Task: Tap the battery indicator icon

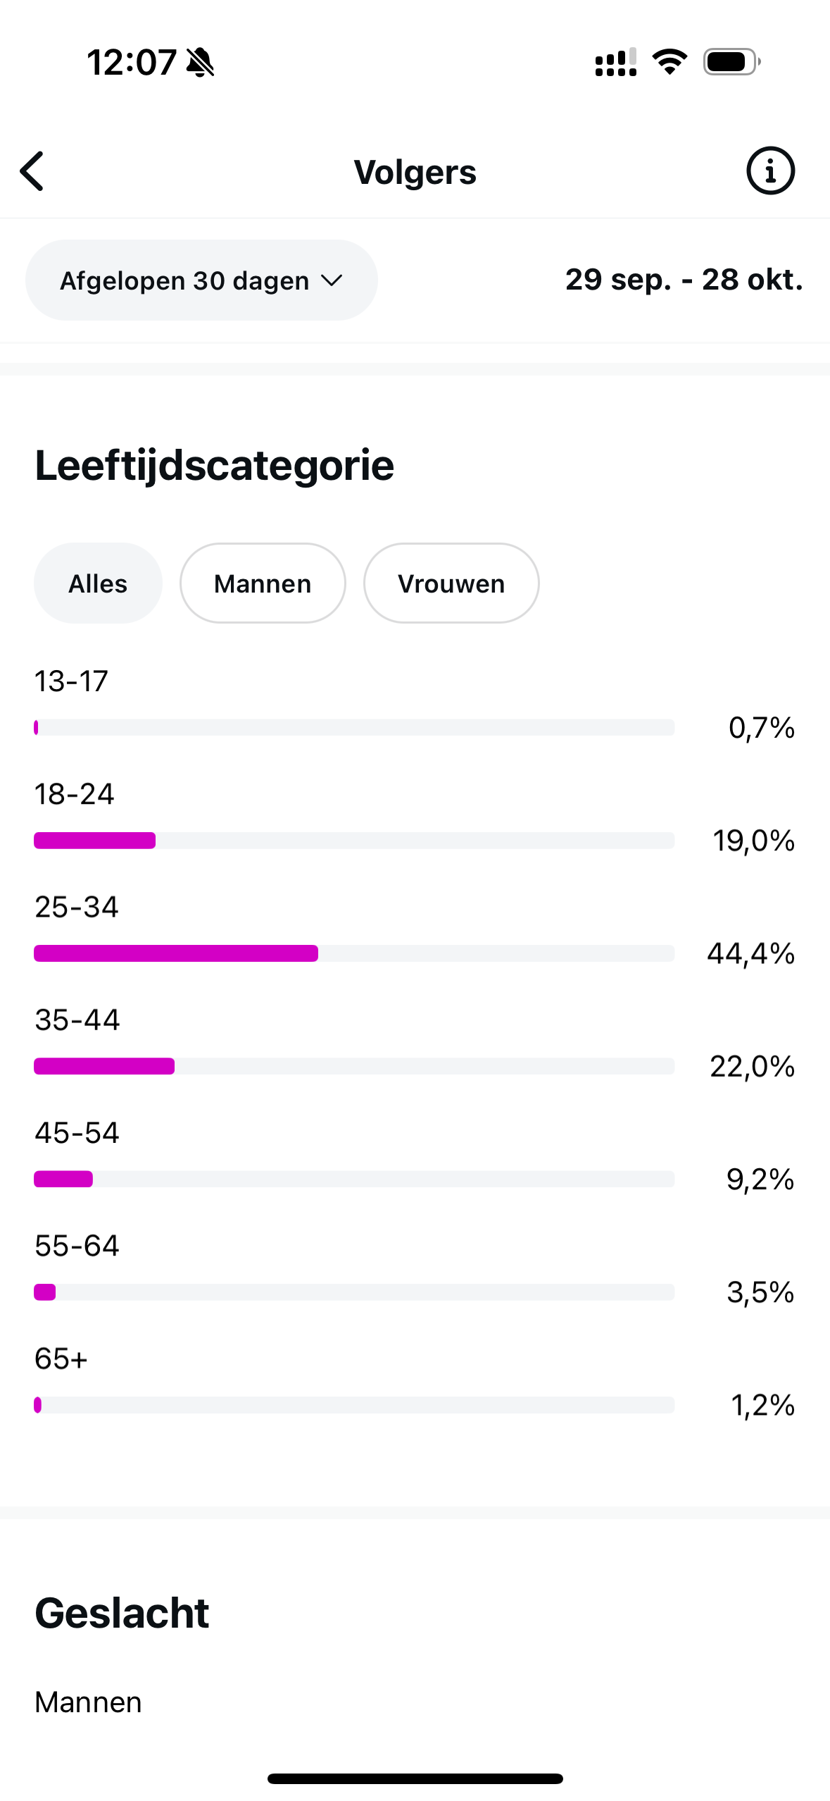Action: click(731, 62)
